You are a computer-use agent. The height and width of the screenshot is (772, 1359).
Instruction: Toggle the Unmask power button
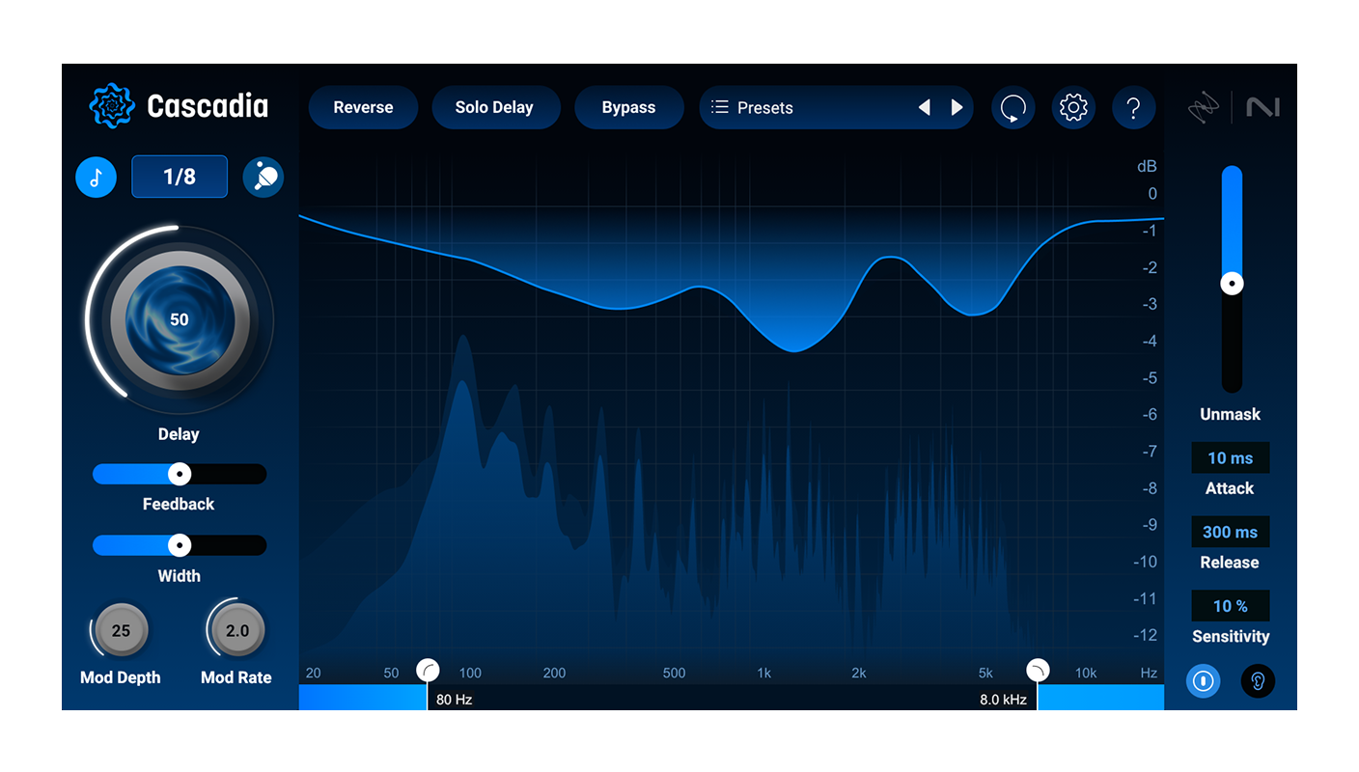point(1203,680)
